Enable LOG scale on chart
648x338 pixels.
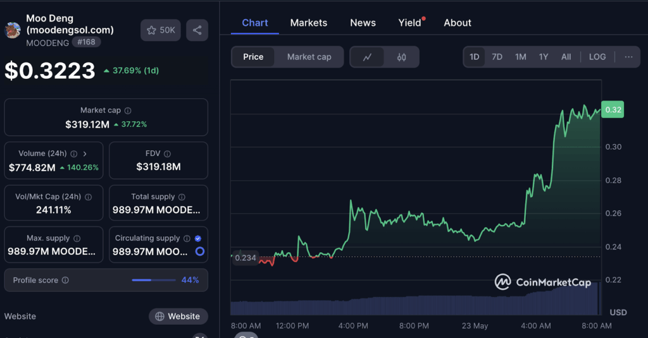tap(597, 57)
